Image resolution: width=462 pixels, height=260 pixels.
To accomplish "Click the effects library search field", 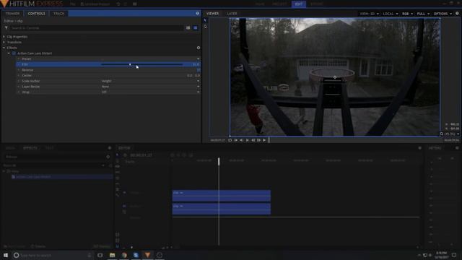I will coord(55,157).
